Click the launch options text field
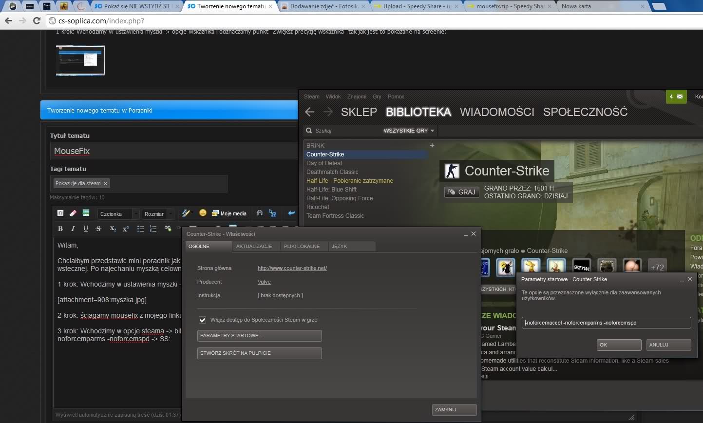The width and height of the screenshot is (703, 423). pyautogui.click(x=607, y=323)
